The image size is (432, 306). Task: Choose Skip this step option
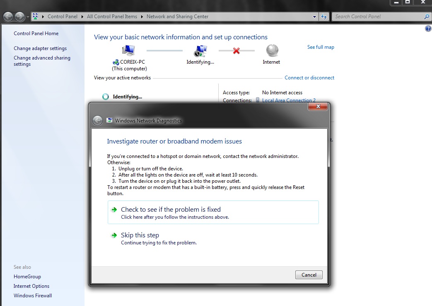tap(213, 238)
